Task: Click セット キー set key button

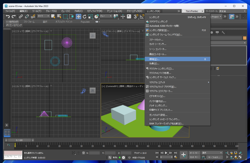Action: 194,157
